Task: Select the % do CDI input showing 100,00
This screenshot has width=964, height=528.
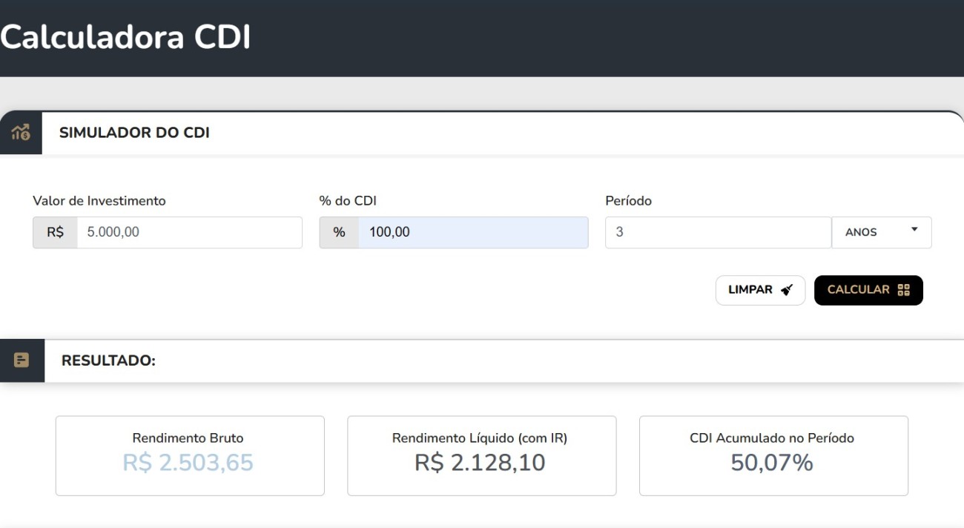Action: 472,232
